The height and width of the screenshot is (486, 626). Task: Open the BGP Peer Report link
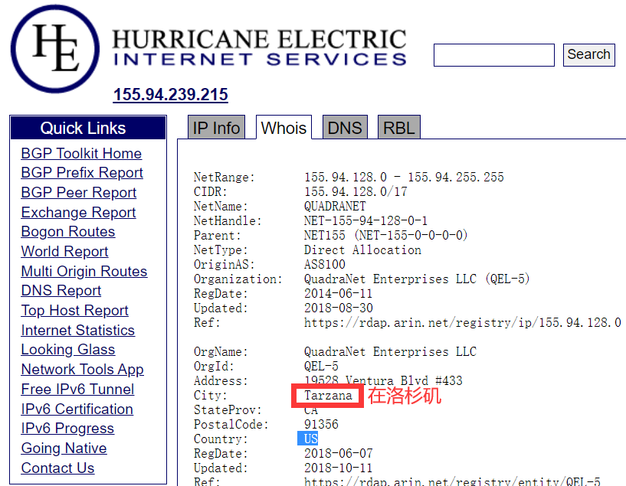point(79,193)
